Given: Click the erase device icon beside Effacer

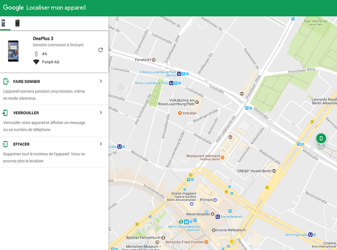Looking at the screenshot, I should point(5,144).
